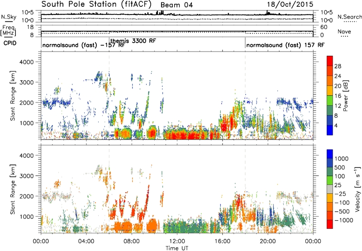The height and width of the screenshot is (251, 362).
Task: Click the '04:00' time axis tick label
Action: (86, 241)
